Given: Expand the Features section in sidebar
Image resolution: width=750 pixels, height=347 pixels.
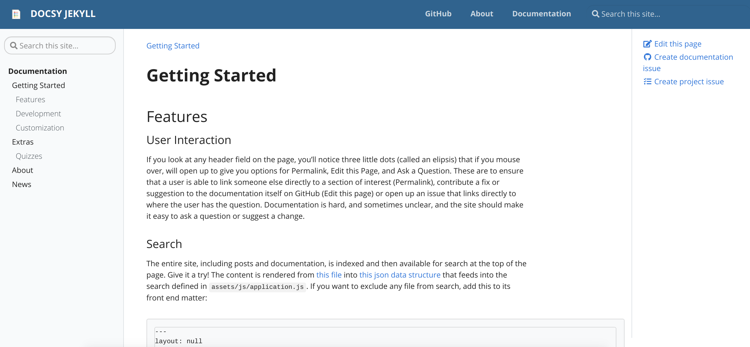Looking at the screenshot, I should (30, 99).
